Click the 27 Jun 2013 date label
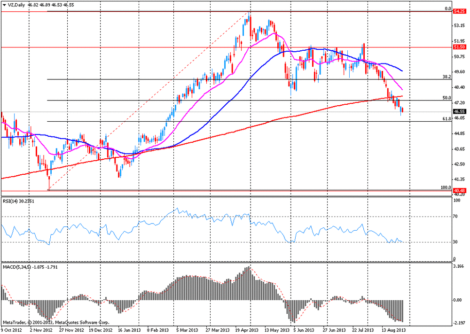470x334 pixels. [x=333, y=330]
